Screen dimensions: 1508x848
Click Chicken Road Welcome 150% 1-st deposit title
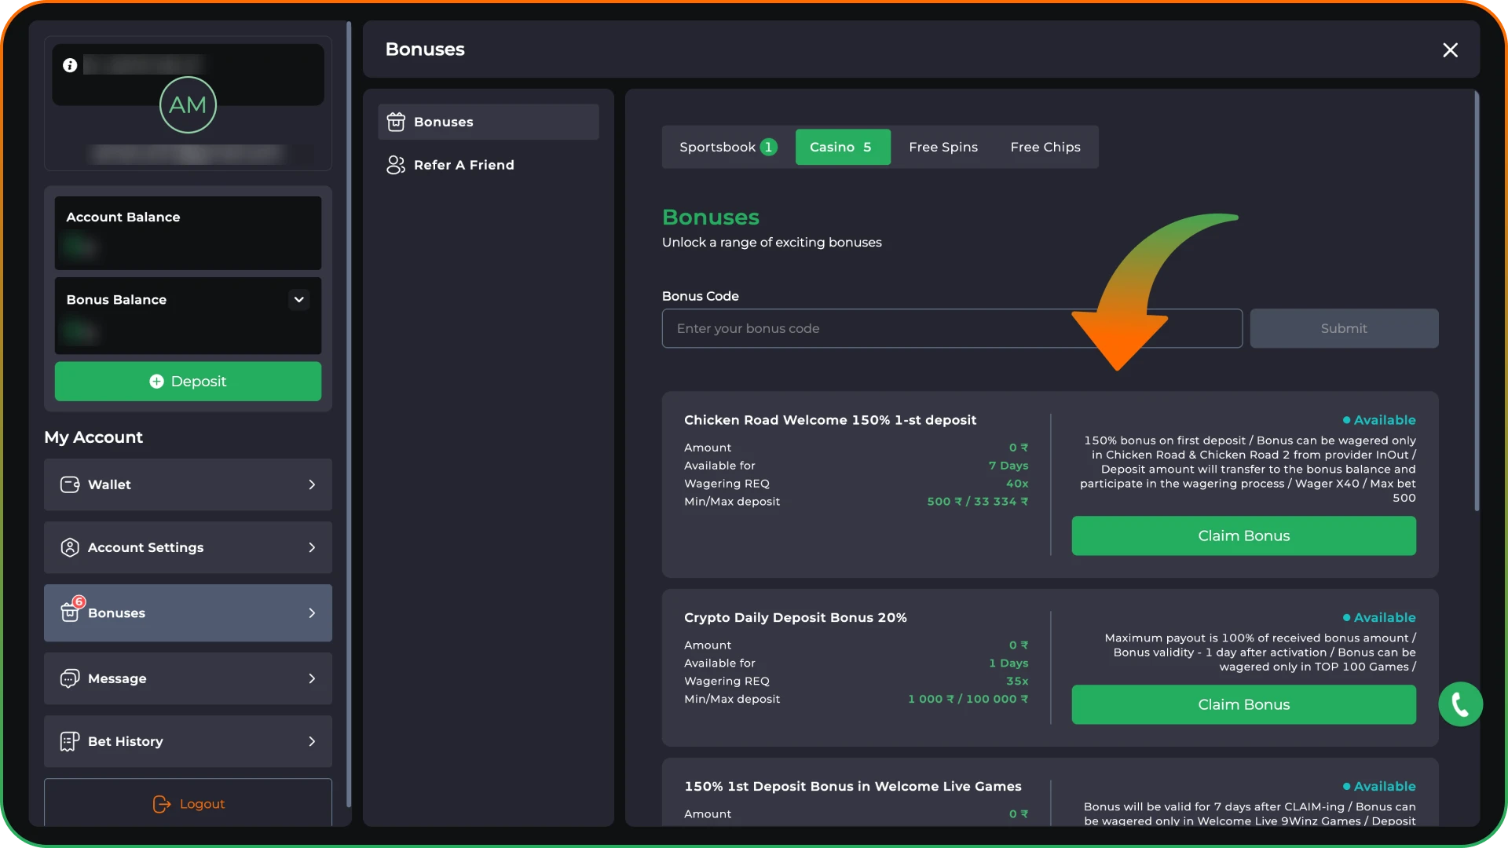(830, 420)
